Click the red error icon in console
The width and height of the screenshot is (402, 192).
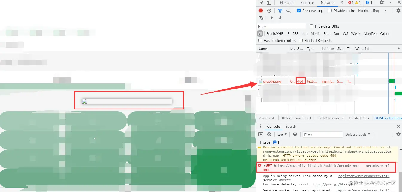pyautogui.click(x=260, y=165)
